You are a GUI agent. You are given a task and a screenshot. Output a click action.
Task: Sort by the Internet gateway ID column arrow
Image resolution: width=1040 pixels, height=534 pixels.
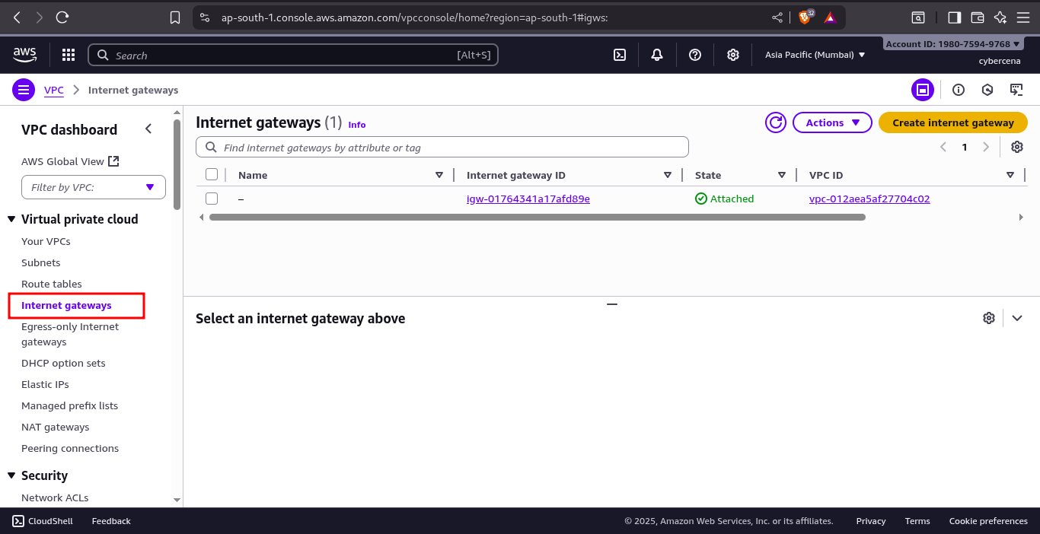coord(668,175)
